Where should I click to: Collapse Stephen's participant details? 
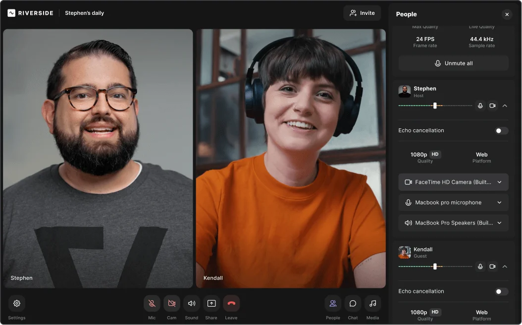tap(506, 106)
